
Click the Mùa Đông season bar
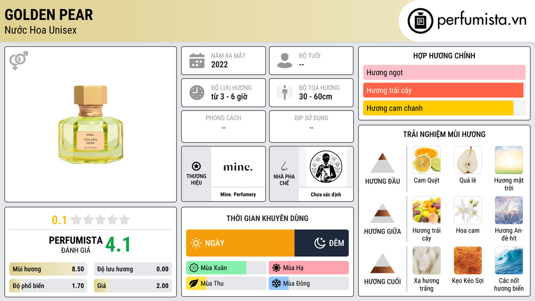(308, 284)
